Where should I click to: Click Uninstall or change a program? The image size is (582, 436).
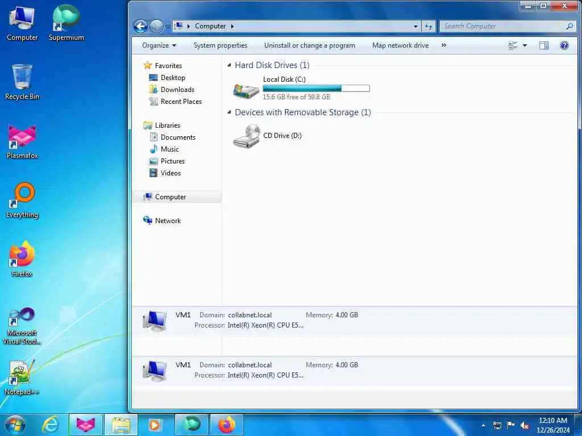310,45
